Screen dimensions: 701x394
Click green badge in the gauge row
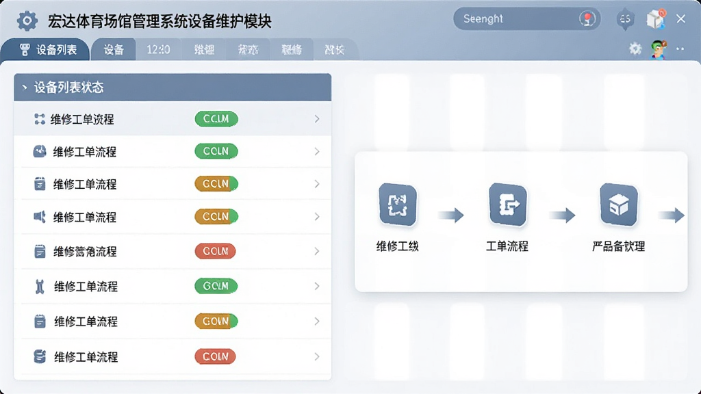coord(216,151)
